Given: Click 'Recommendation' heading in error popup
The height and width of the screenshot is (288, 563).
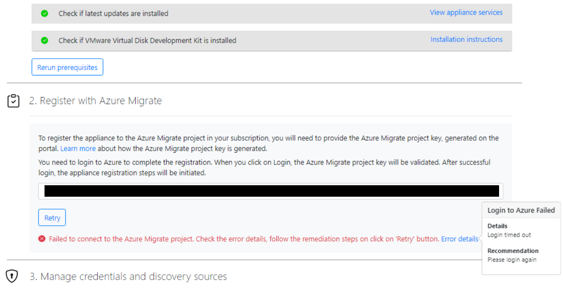Looking at the screenshot, I should pos(513,251).
